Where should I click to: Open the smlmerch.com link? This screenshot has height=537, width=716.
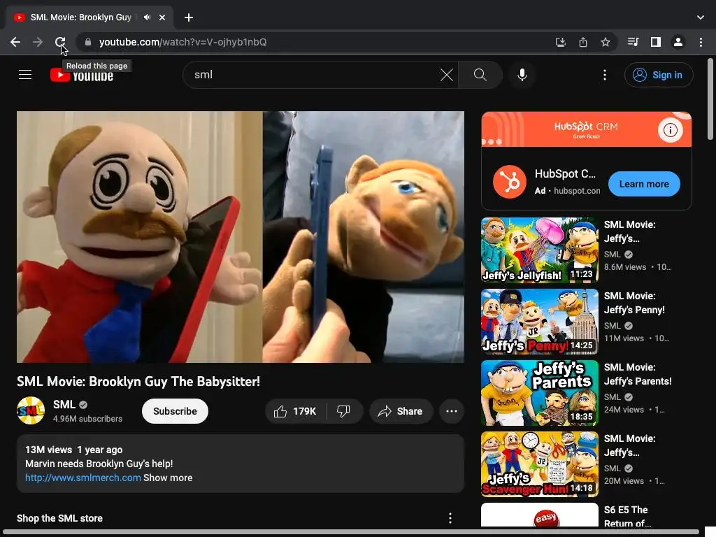point(83,478)
